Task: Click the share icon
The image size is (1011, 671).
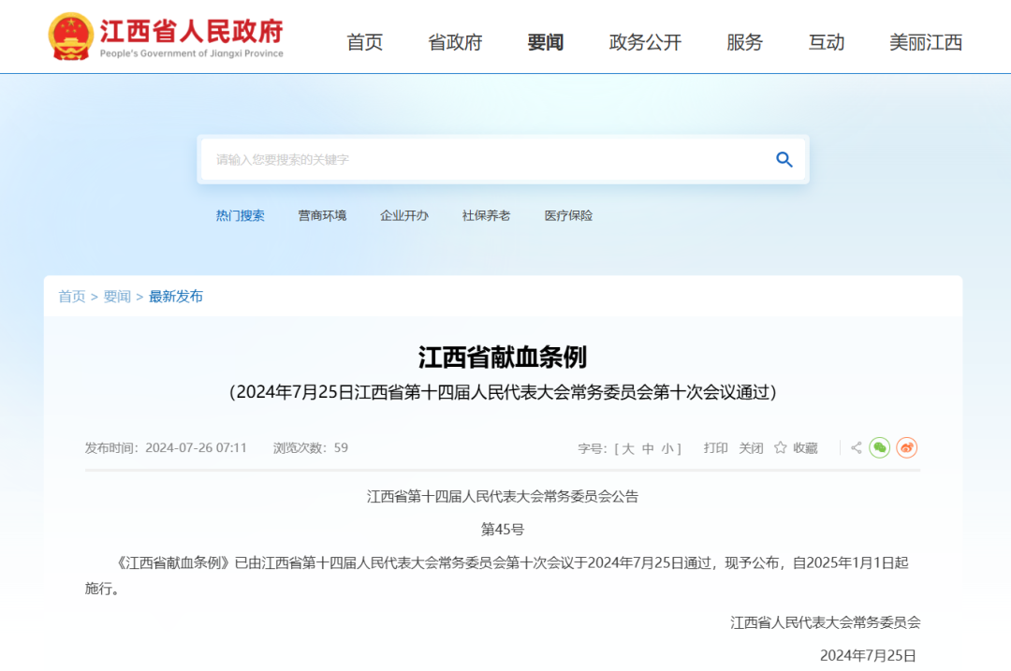Action: [x=856, y=448]
